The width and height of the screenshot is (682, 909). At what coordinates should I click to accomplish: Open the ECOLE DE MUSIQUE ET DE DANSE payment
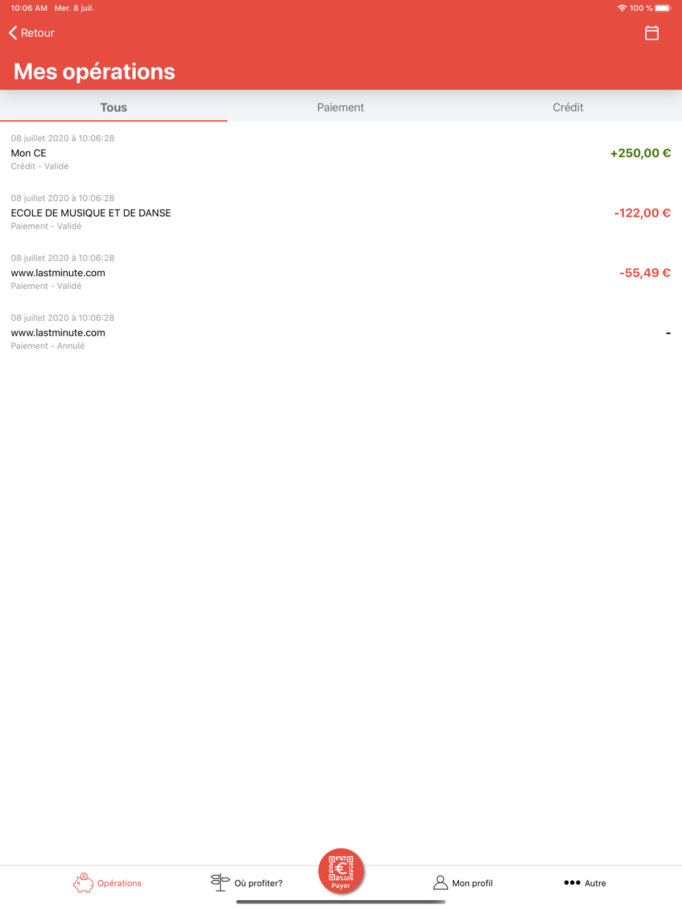click(x=341, y=212)
